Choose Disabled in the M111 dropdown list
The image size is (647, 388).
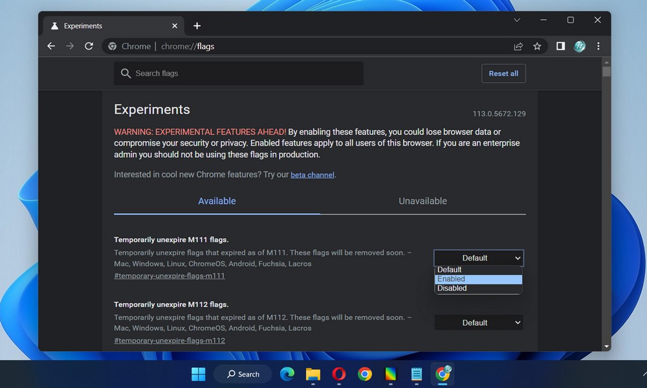477,288
